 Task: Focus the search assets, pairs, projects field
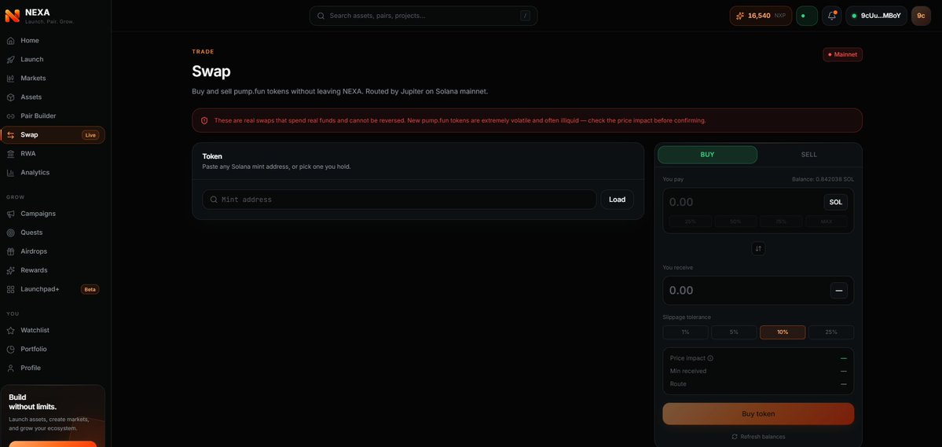click(423, 16)
